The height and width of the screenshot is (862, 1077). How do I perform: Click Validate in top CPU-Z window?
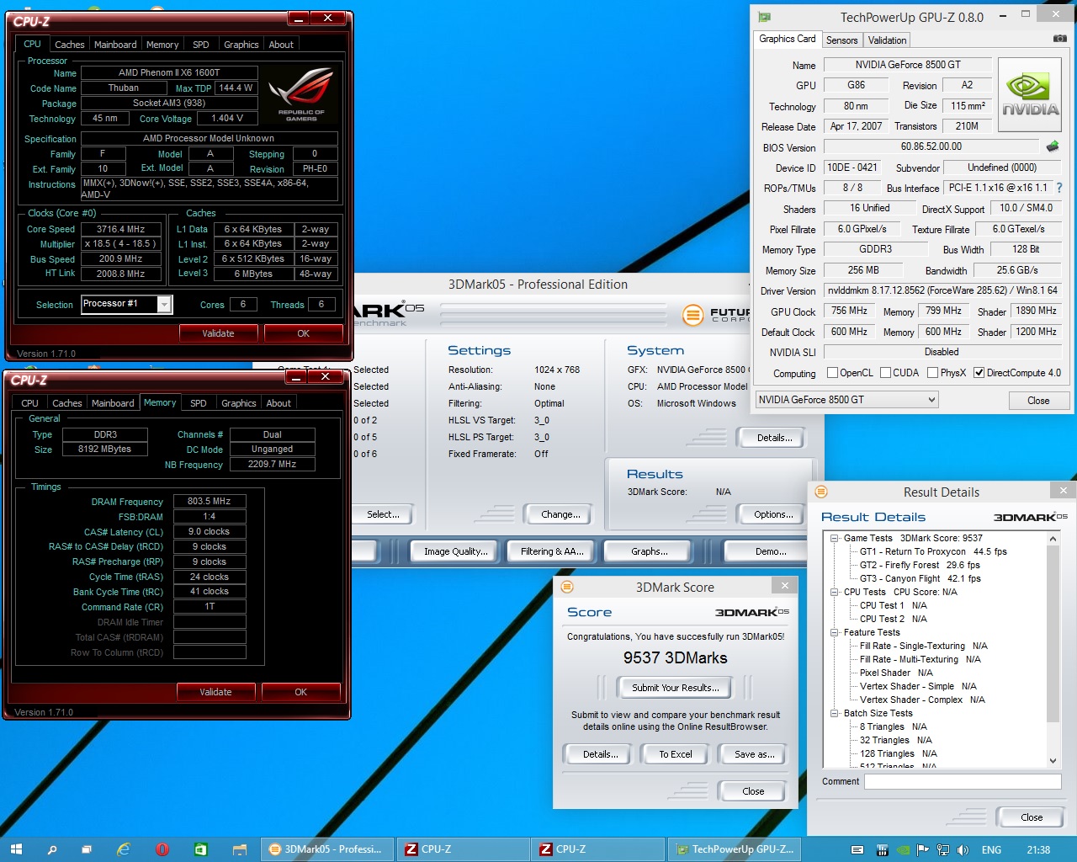[x=218, y=333]
